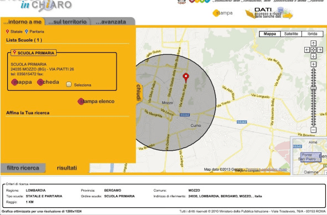Viewport: 327px width, 215px height.
Task: Switch map to Ibrida view
Action: pos(313,34)
